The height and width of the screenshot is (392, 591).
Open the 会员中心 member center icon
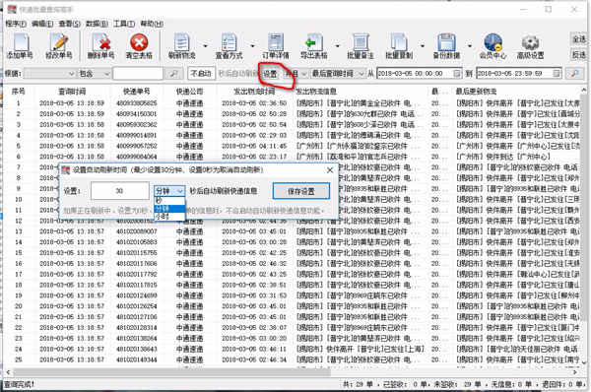[x=492, y=45]
